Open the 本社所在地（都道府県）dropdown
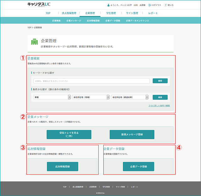 pyautogui.click(x=130, y=97)
